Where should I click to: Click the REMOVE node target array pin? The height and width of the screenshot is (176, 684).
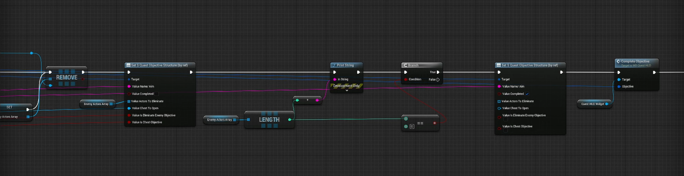coord(50,79)
